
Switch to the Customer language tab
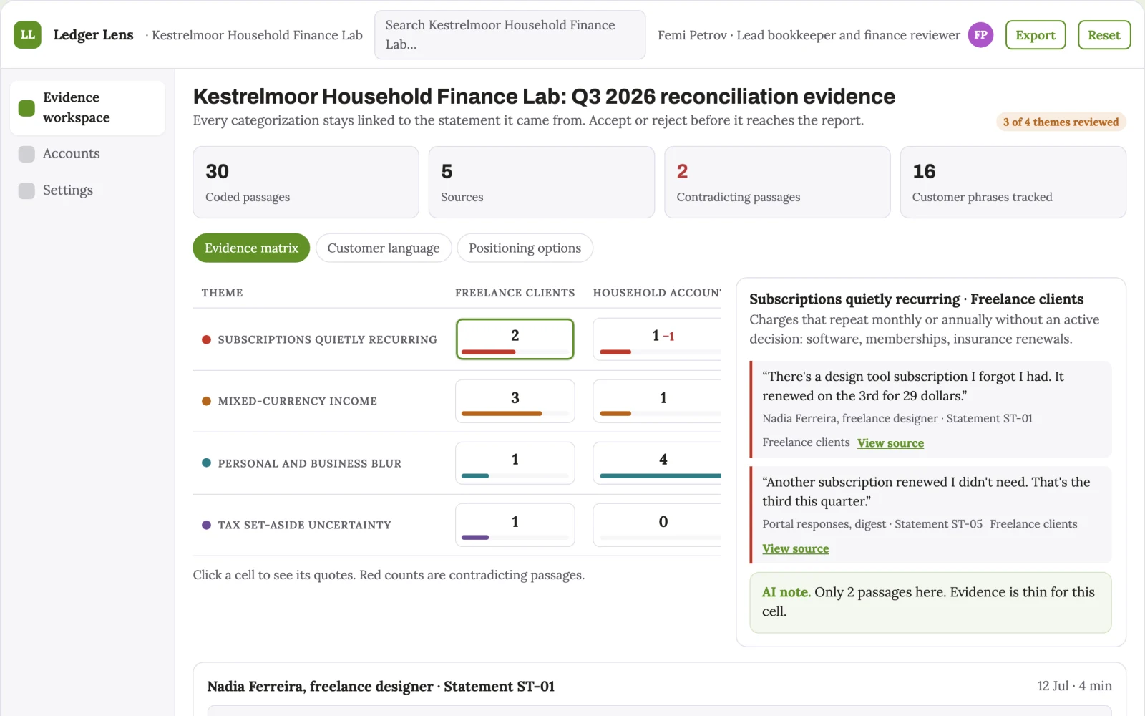point(384,248)
